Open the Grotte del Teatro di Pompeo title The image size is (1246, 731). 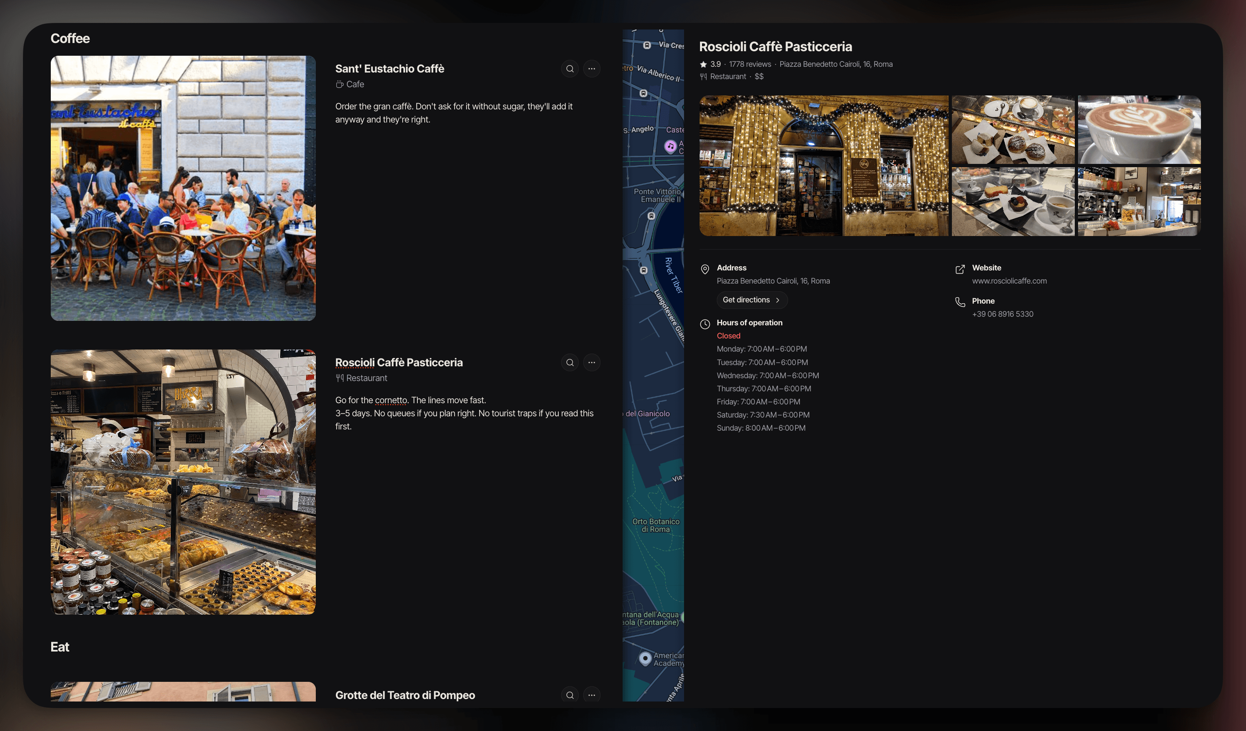(x=405, y=695)
